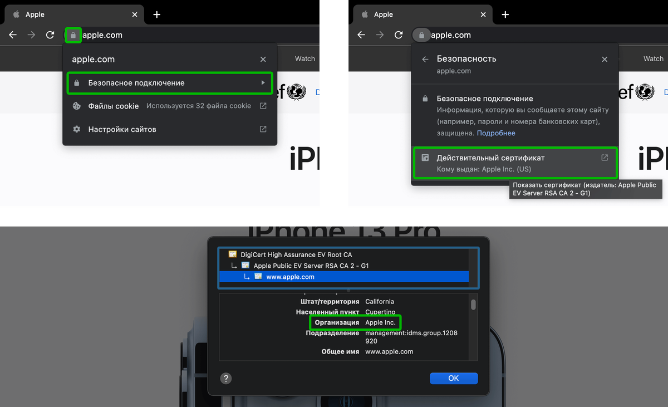Click the Организация value Apple Inc.
The image size is (668, 407).
tap(380, 322)
